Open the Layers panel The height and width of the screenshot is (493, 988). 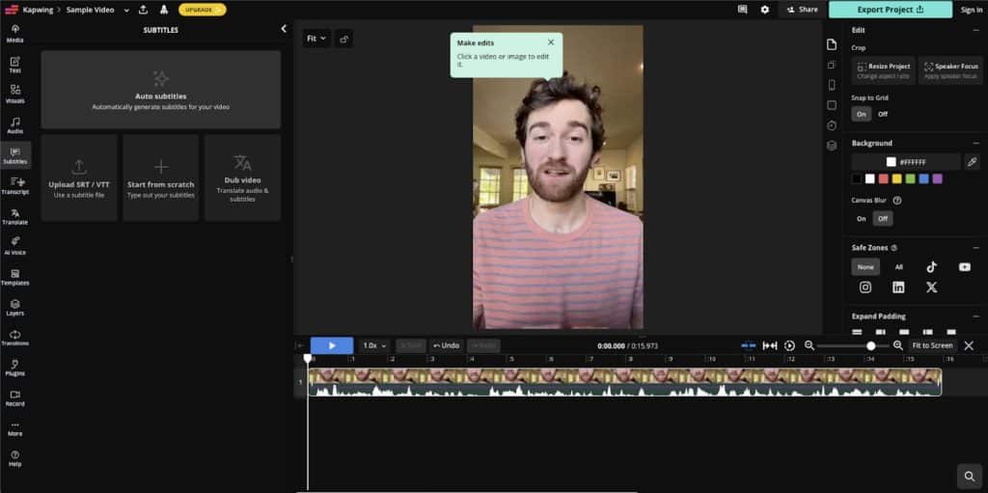[15, 307]
